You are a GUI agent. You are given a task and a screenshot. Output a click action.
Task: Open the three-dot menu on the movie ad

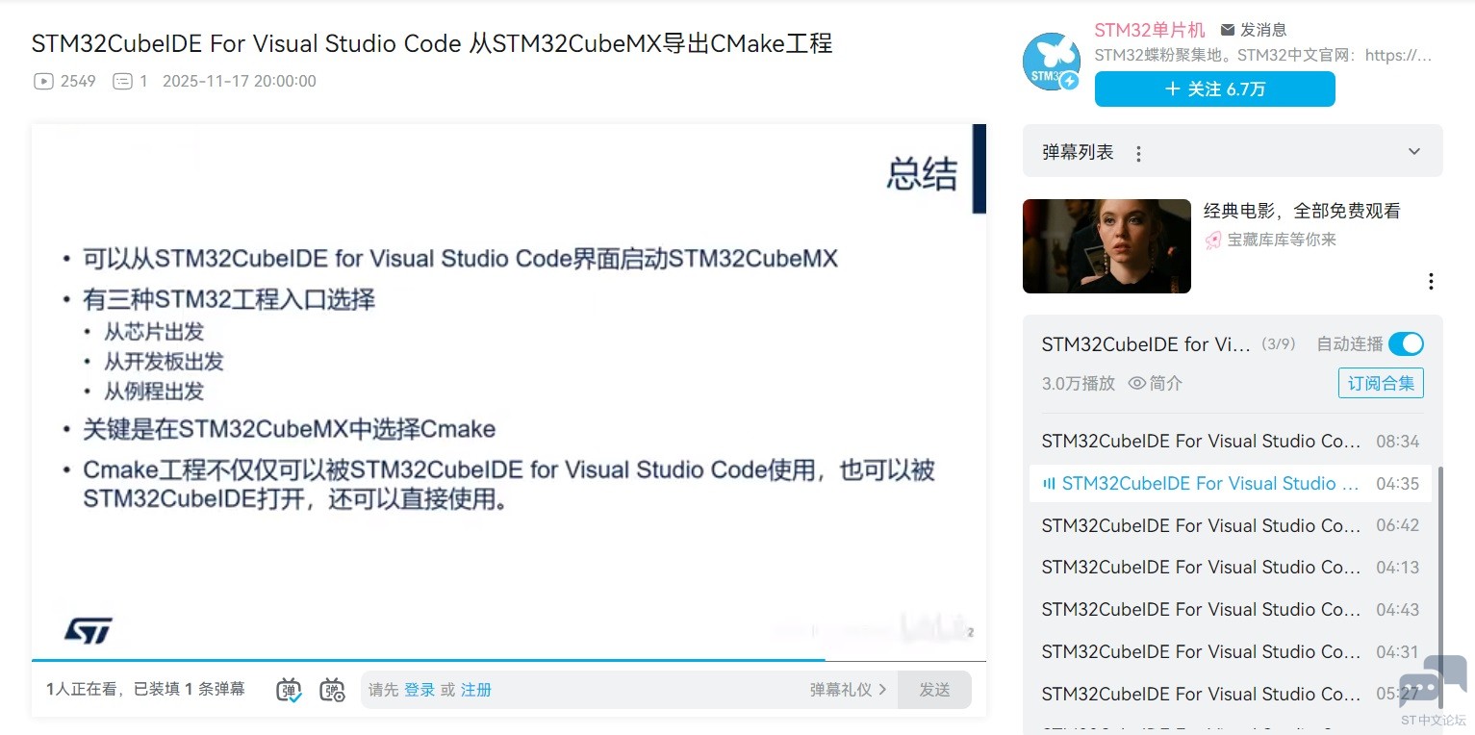coord(1431,281)
